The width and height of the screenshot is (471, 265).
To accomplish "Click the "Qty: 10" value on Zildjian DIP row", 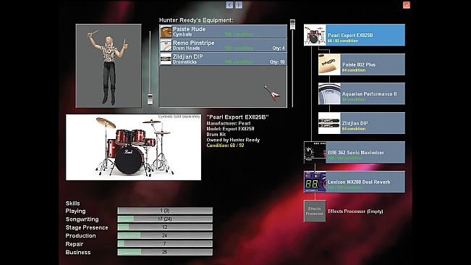I will [277, 62].
